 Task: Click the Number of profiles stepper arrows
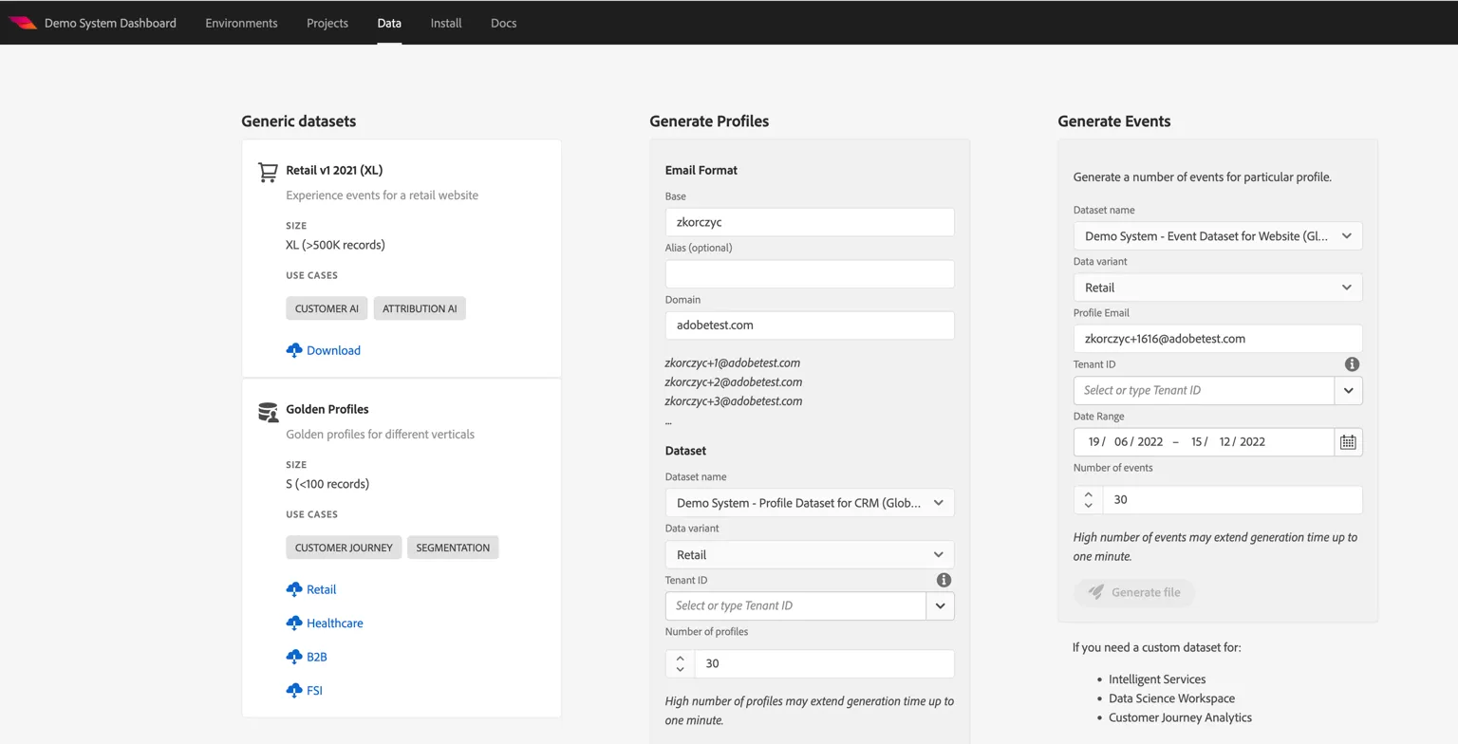coord(681,664)
